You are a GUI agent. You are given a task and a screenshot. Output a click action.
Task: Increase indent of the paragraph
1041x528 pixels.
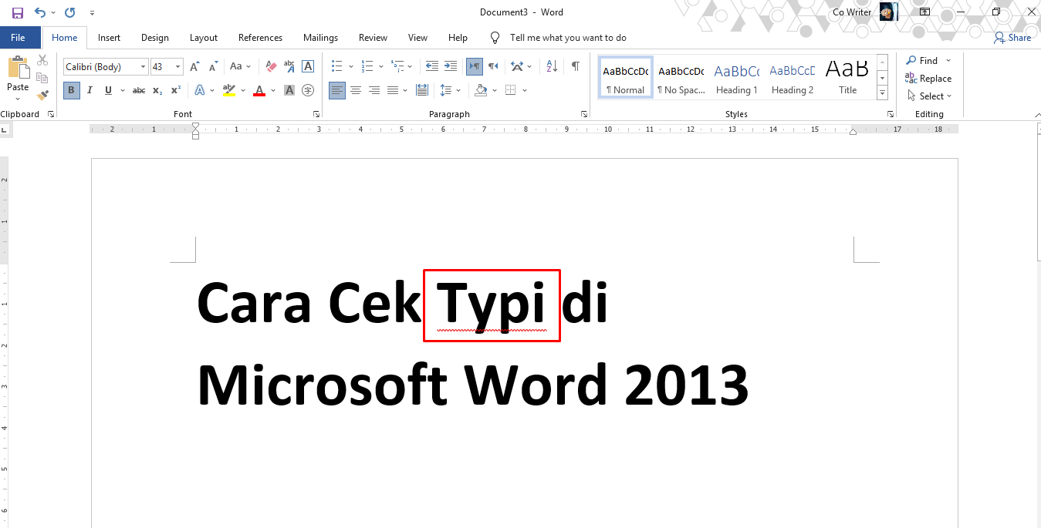tap(450, 66)
